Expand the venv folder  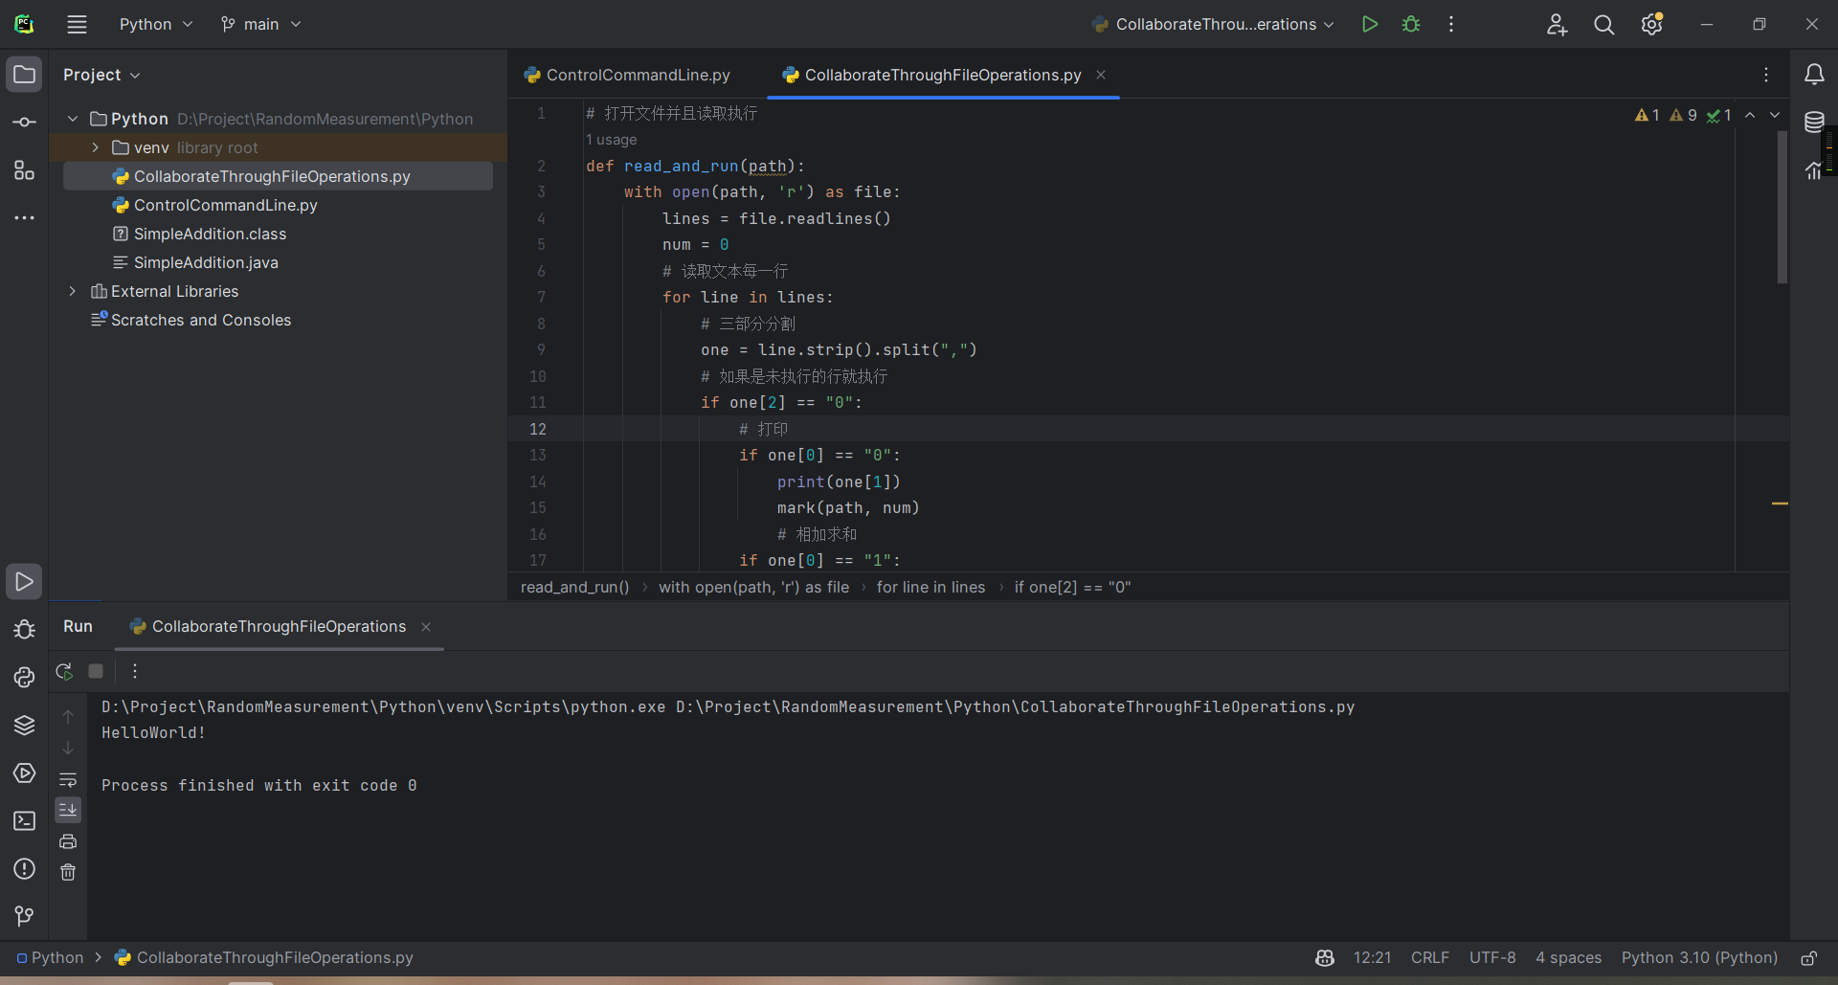95,147
